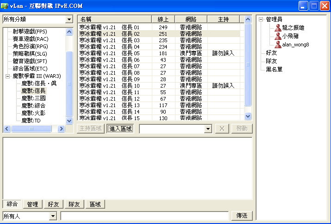Click right arrow of category tree horizontal scrollbar
Viewport: 331px width, 224px height.
pyautogui.click(x=61, y=128)
